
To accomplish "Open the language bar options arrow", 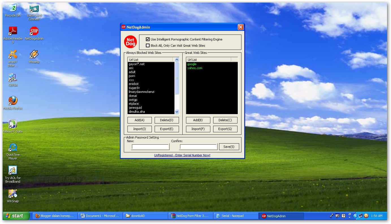I will (x=349, y=217).
